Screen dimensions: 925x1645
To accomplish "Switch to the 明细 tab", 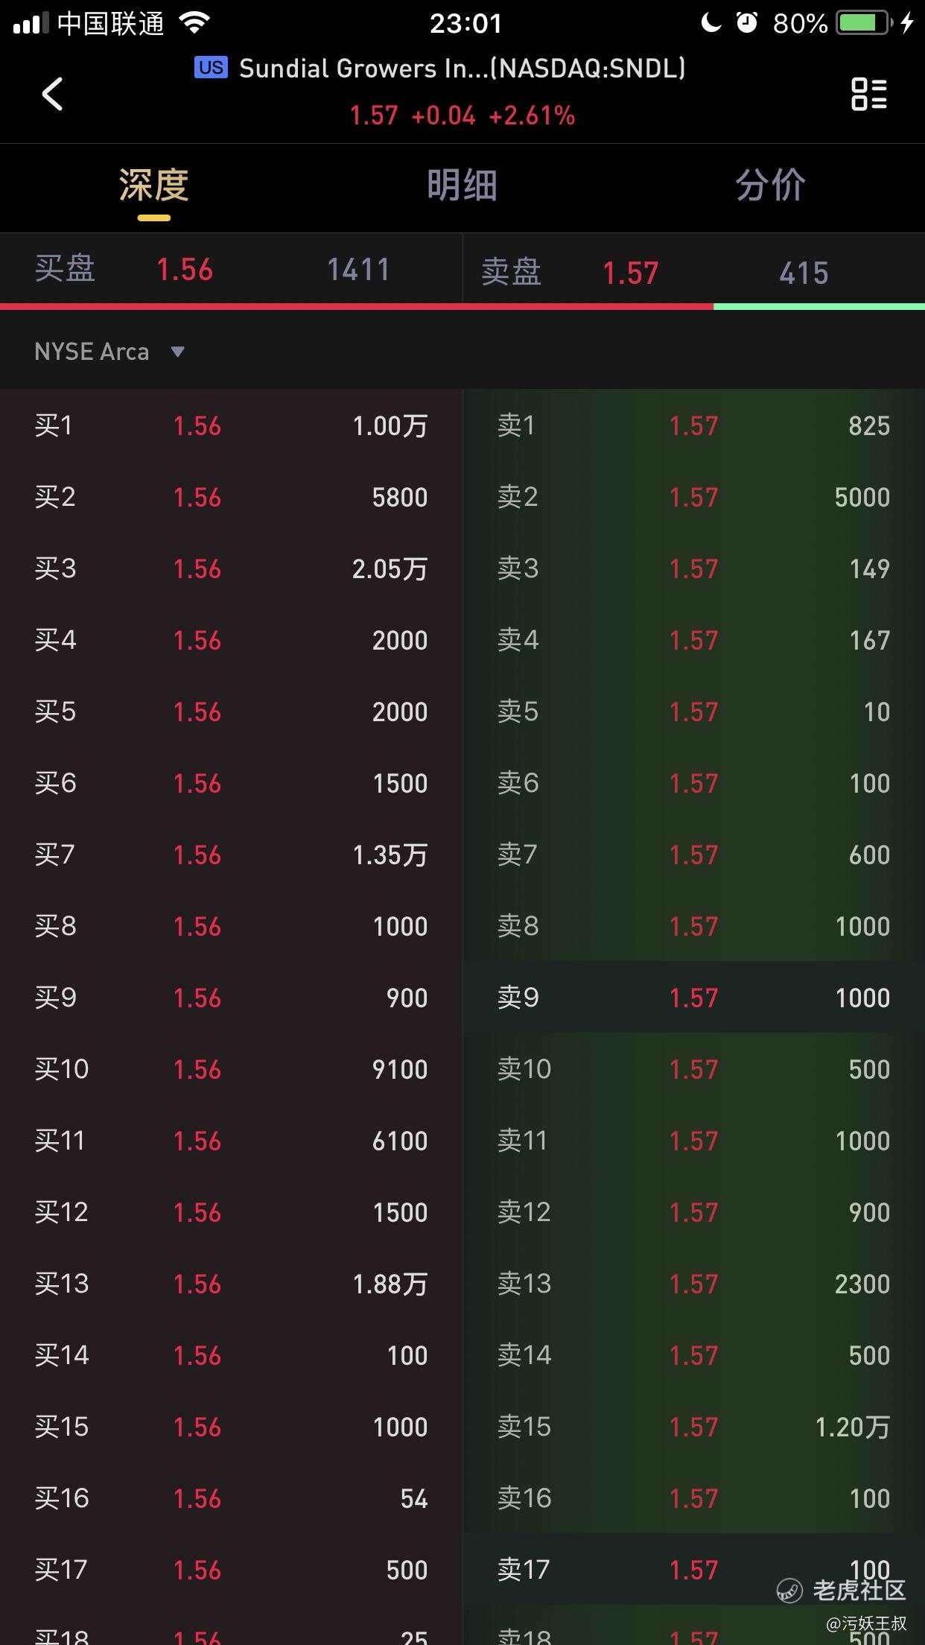I will coord(462,186).
